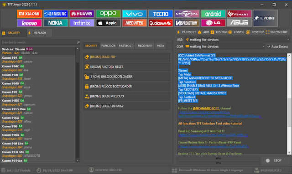
Task: Select the Tecno brand logo
Action: (161, 14)
